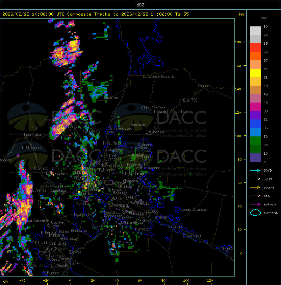Click the 'Uspallata' map label
Viewport: 281px width, 285px height.
coord(32,135)
